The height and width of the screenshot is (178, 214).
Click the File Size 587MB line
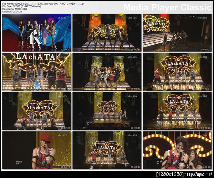tap(21, 6)
